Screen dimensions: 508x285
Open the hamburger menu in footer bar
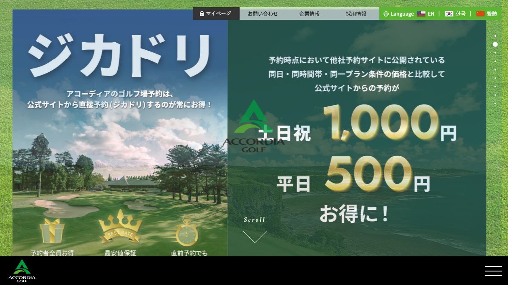click(x=493, y=271)
